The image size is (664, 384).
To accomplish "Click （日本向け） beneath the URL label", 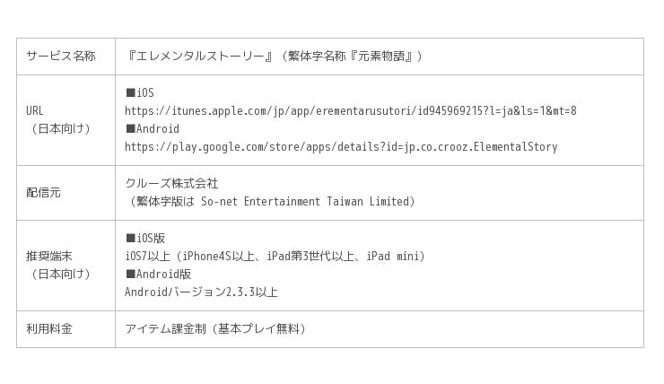I will [x=61, y=129].
